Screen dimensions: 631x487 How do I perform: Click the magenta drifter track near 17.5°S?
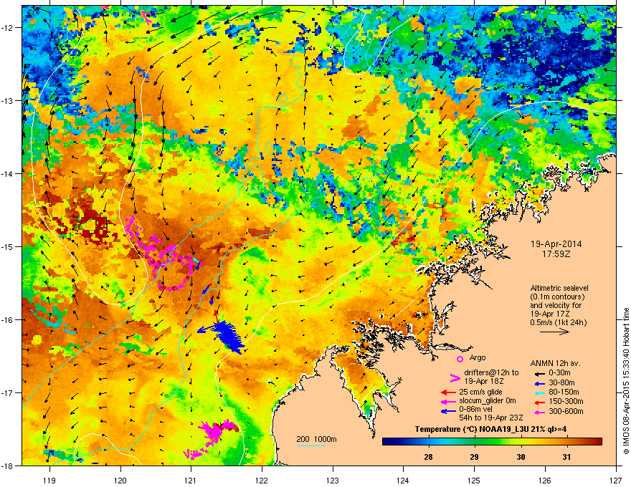[213, 439]
